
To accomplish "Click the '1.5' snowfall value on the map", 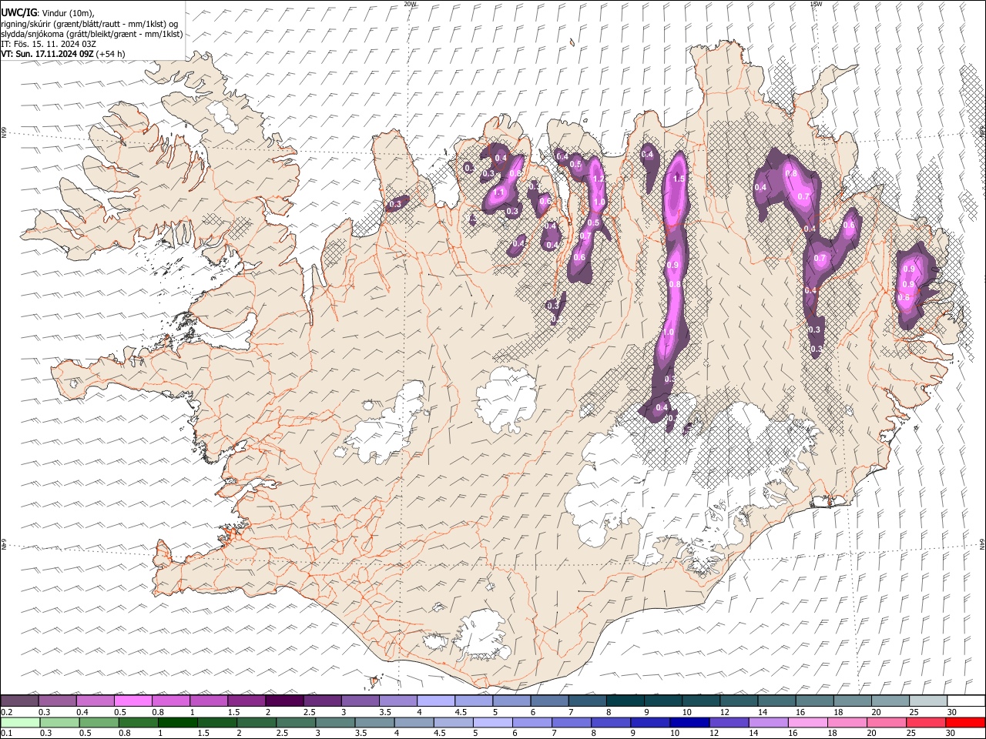I will click(x=679, y=179).
